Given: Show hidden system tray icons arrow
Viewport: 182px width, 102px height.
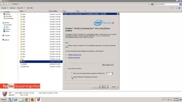Looking at the screenshot, I should click(x=163, y=99).
